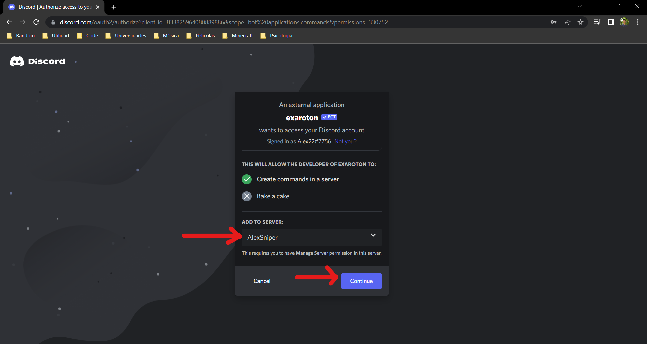Open the Películas bookmarks folder

[x=201, y=36]
